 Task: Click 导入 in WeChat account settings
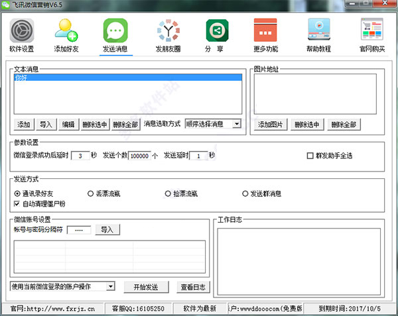(107, 230)
